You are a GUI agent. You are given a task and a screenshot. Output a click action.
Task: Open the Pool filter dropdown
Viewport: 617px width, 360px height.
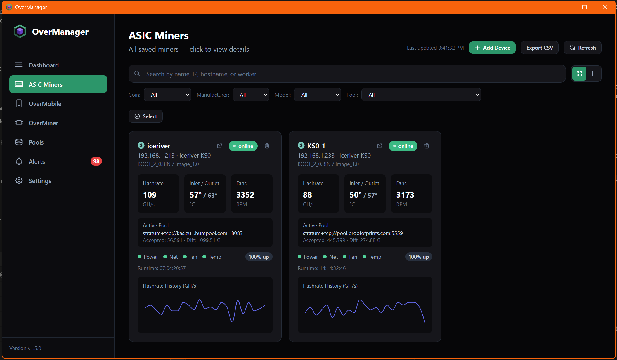click(x=421, y=95)
